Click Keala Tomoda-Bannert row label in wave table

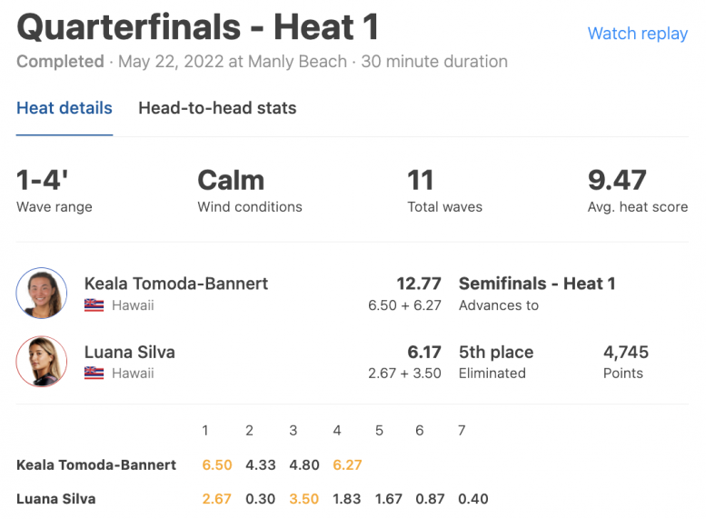coord(96,464)
